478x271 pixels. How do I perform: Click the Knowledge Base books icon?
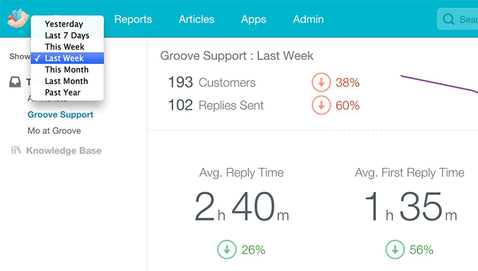(16, 151)
